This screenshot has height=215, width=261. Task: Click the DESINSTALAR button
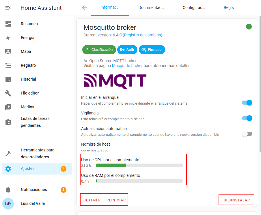236,200
